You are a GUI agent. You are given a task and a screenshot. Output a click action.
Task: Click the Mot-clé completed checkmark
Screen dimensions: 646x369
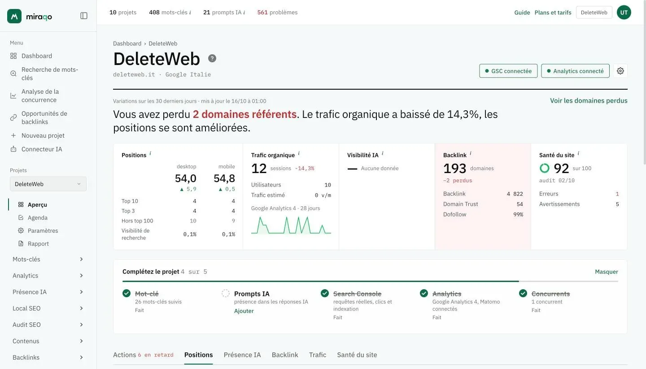pyautogui.click(x=127, y=293)
